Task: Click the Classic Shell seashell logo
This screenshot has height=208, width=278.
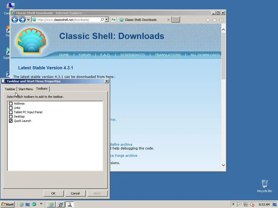Action: [x=31, y=41]
